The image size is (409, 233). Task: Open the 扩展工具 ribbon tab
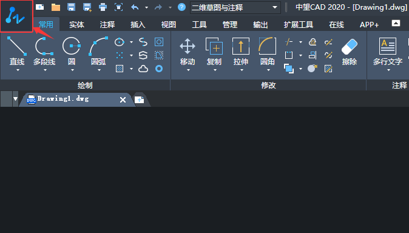point(299,24)
